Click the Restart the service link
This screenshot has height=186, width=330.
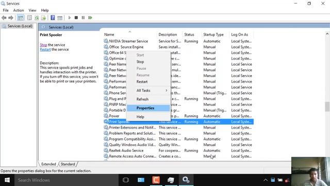(45, 50)
